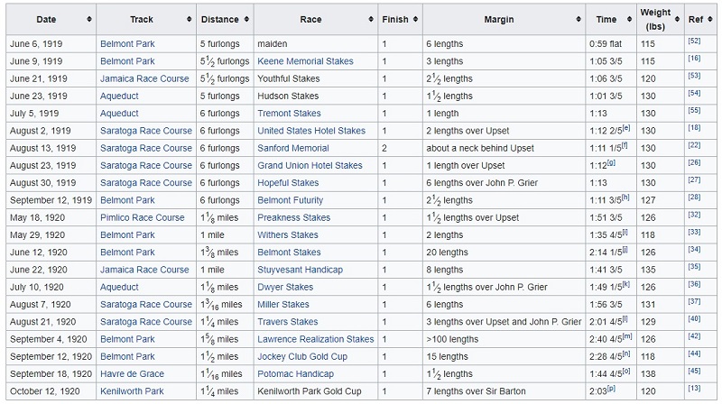Image resolution: width=722 pixels, height=404 pixels.
Task: Open Keene Memorial Stakes link
Action: pyautogui.click(x=305, y=61)
